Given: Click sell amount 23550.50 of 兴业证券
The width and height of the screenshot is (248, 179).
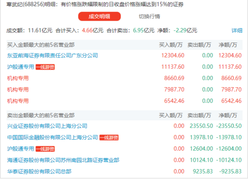Looking at the screenshot, I should tap(201, 126).
